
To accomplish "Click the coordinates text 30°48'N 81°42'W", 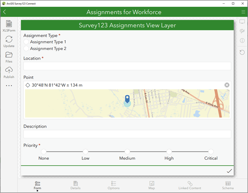I will pos(49,85).
